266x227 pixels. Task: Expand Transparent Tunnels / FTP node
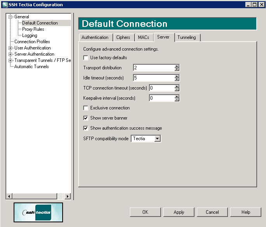10,60
